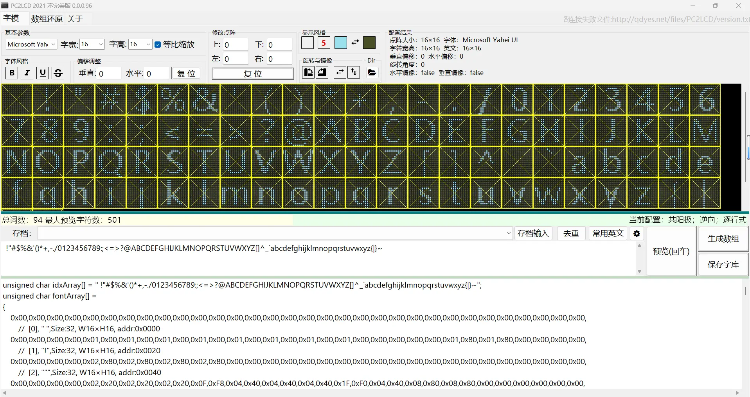Click the horizontal scrollbar left arrow of code output

click(5, 393)
